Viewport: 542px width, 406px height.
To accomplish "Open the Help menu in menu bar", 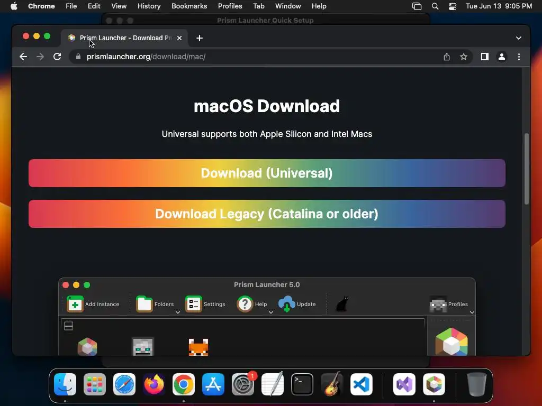I will [319, 6].
